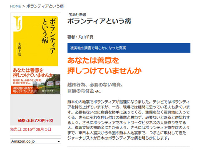Click blue banner 被災地の調査で明らかになった真実
Image resolution: width=204 pixels, height=153 pixels.
pyautogui.click(x=129, y=48)
